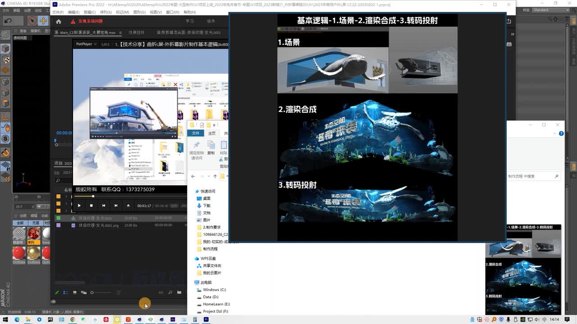Select Cinema 4D live selection cursor tool
The height and width of the screenshot is (324, 577).
[x=32, y=21]
